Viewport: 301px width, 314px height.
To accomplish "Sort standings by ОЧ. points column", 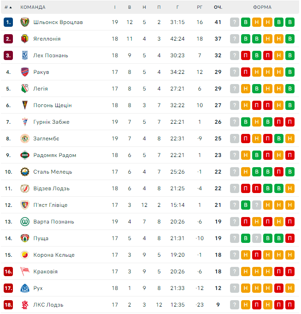I will (x=218, y=7).
